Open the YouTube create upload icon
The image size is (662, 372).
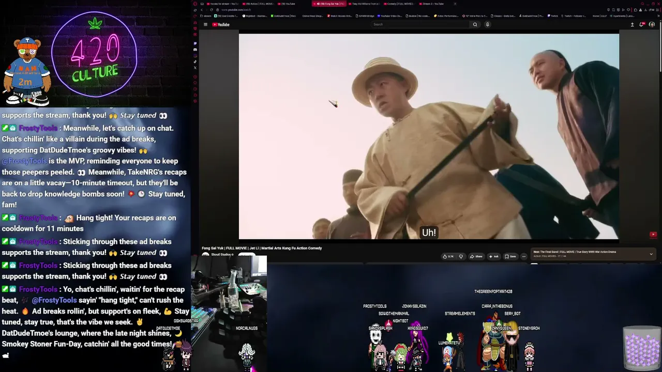point(632,24)
